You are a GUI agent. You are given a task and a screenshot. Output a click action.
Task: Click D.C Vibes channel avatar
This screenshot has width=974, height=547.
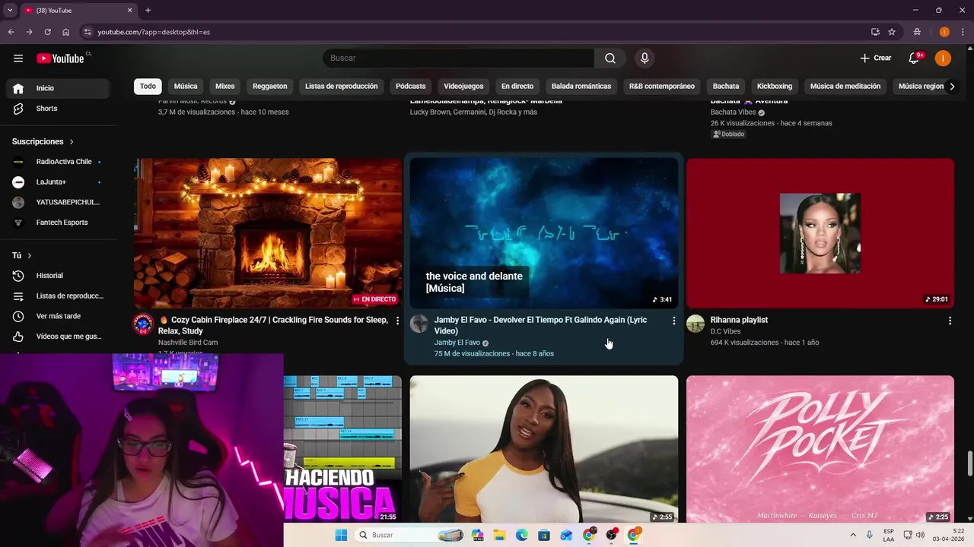(695, 324)
